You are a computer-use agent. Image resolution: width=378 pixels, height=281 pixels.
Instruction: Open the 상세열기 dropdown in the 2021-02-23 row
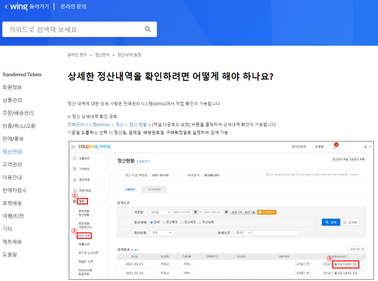point(302,264)
